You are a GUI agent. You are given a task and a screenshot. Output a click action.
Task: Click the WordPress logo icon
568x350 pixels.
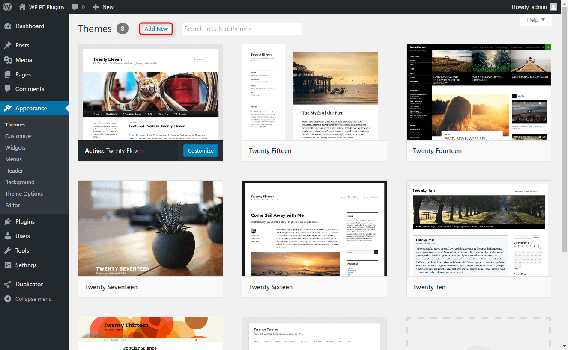(x=8, y=7)
